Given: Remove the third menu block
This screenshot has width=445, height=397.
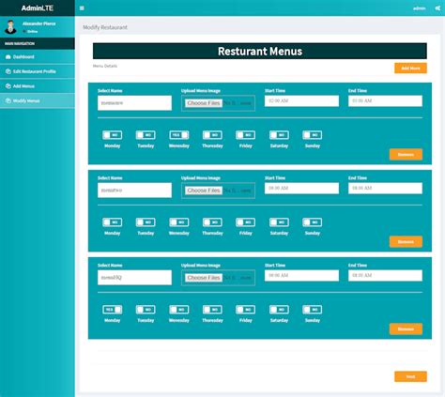Looking at the screenshot, I should click(x=406, y=329).
